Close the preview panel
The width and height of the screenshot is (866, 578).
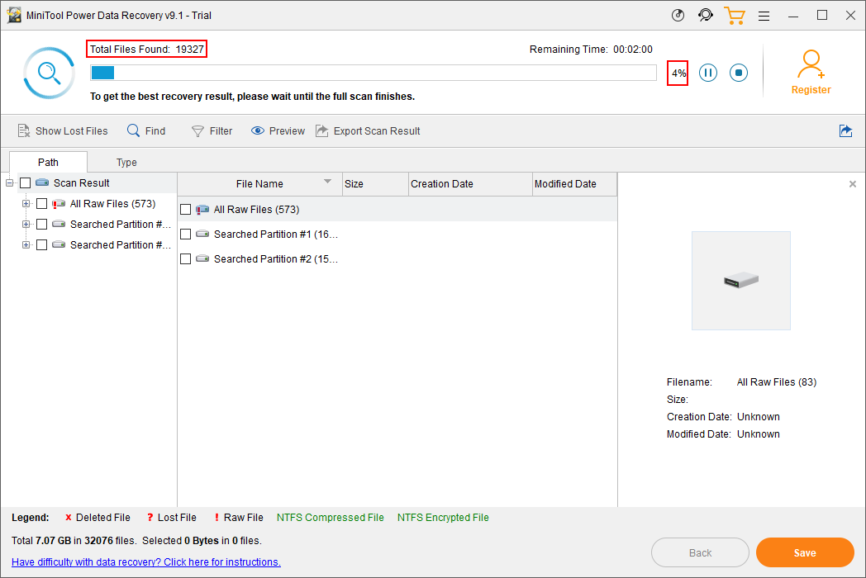point(853,184)
